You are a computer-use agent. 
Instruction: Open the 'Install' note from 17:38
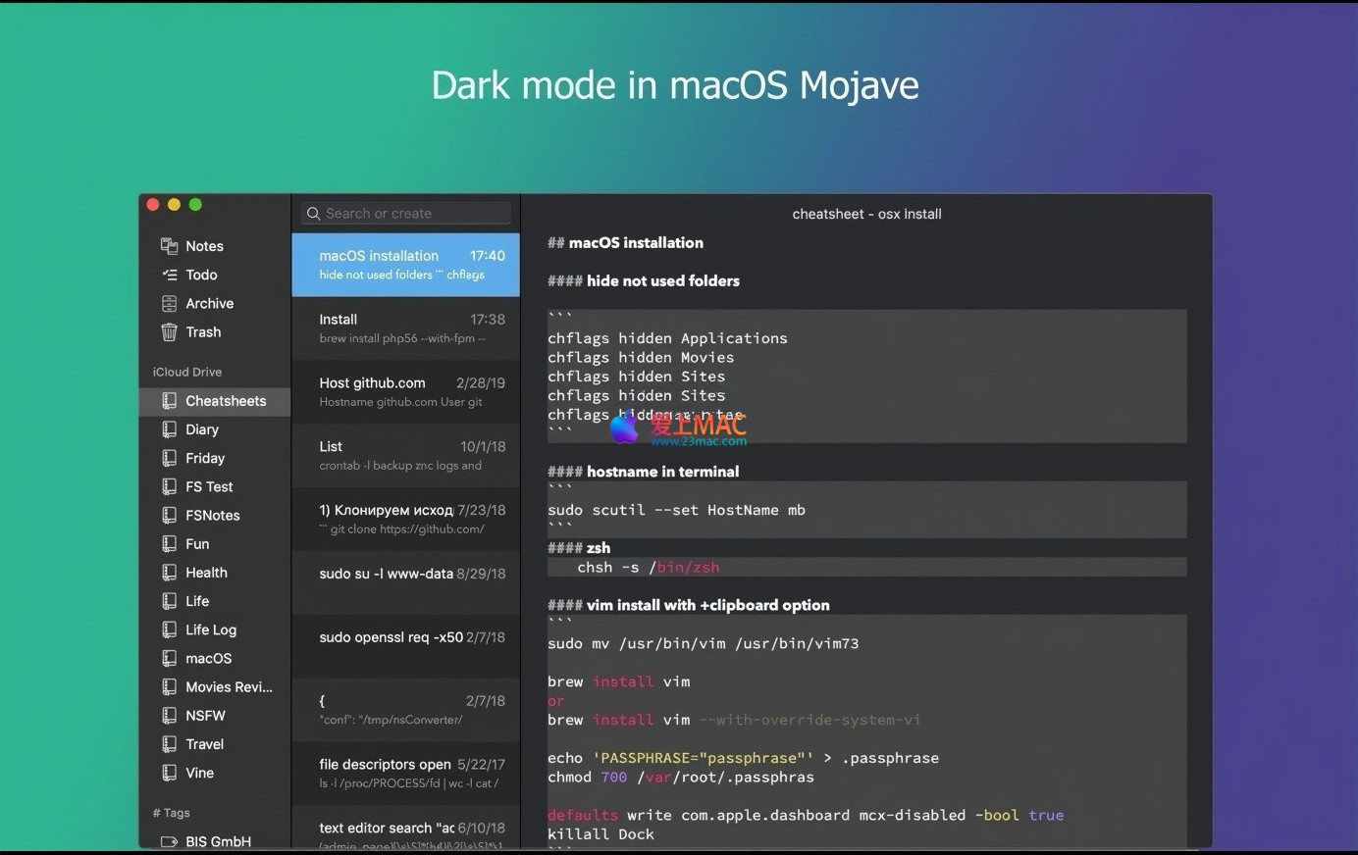[405, 328]
